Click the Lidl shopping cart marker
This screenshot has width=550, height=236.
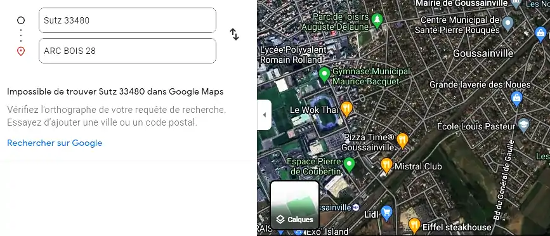[386, 213]
